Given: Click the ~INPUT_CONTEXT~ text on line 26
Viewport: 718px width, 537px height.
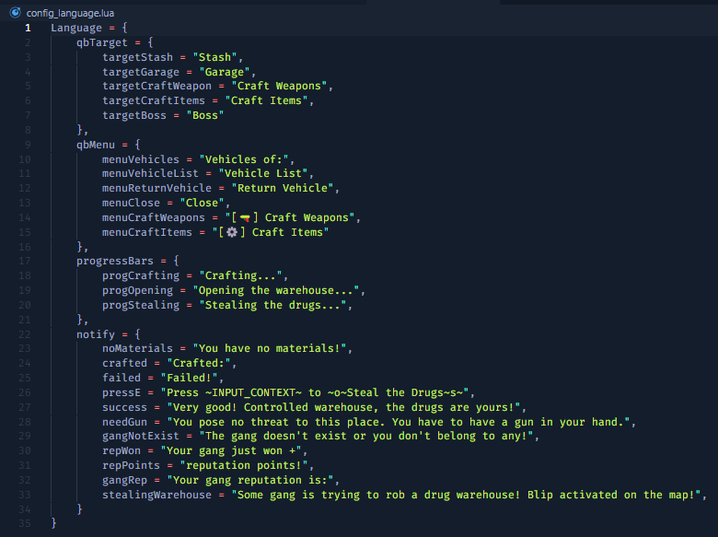Looking at the screenshot, I should (254, 392).
